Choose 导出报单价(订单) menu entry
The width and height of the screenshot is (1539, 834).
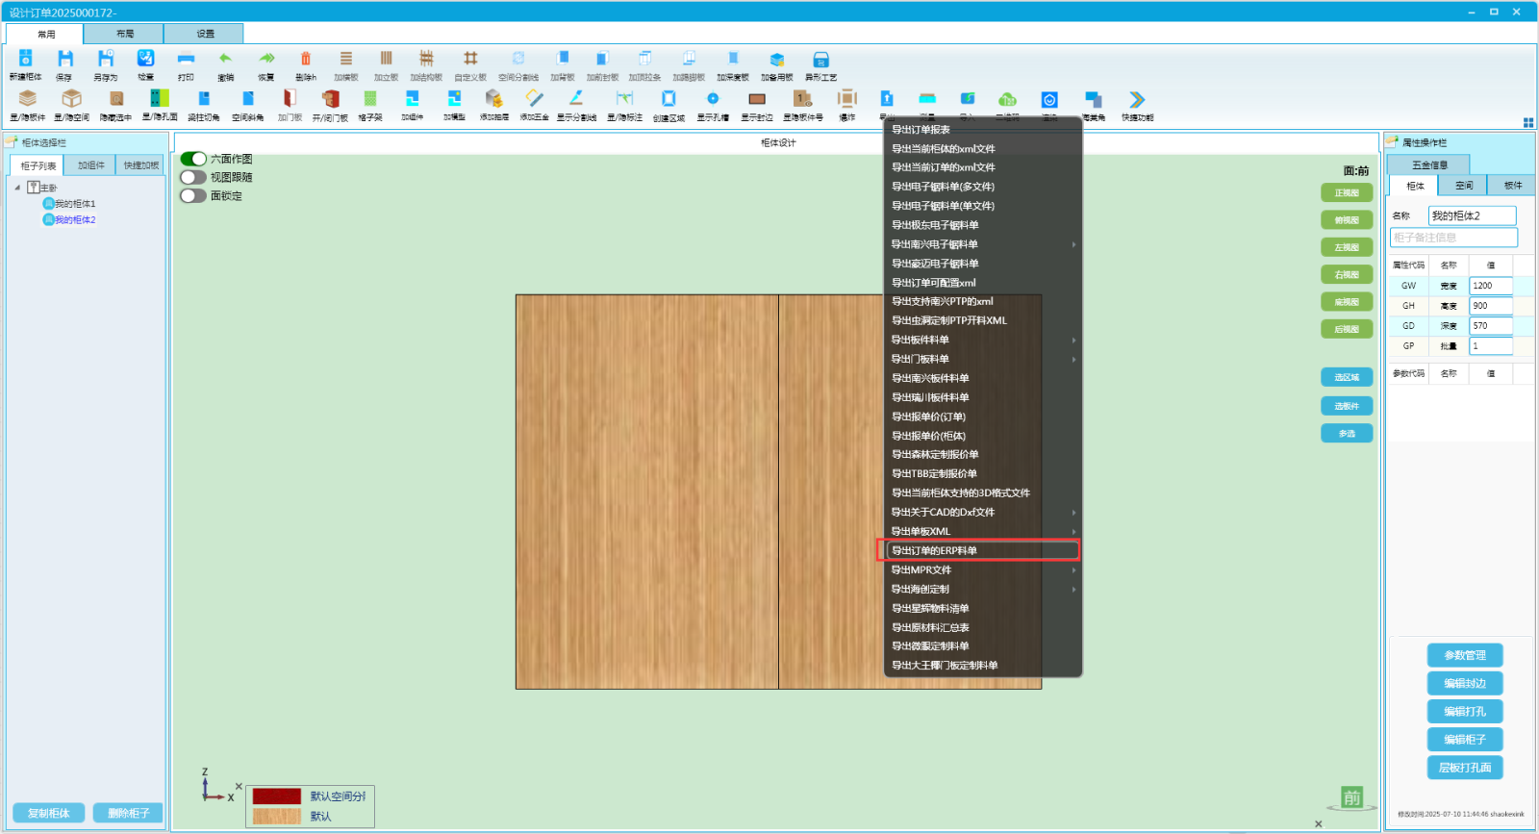pyautogui.click(x=983, y=417)
